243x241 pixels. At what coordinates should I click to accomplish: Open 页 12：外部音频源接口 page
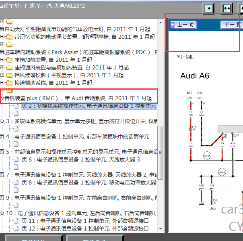point(85,228)
